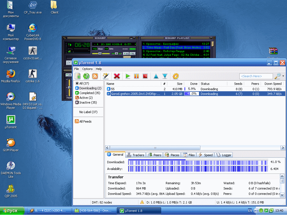The image size is (287, 215).
Task: Open µTorrent preferences gear icon
Action: pyautogui.click(x=175, y=76)
